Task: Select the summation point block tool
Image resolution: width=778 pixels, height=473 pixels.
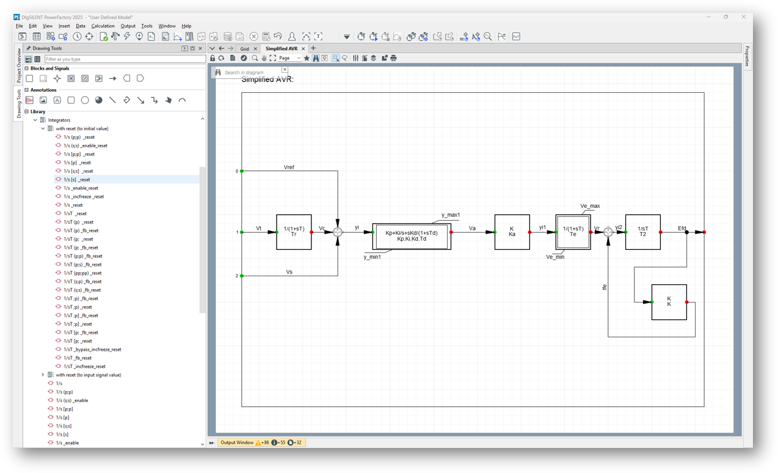Action: coord(57,78)
